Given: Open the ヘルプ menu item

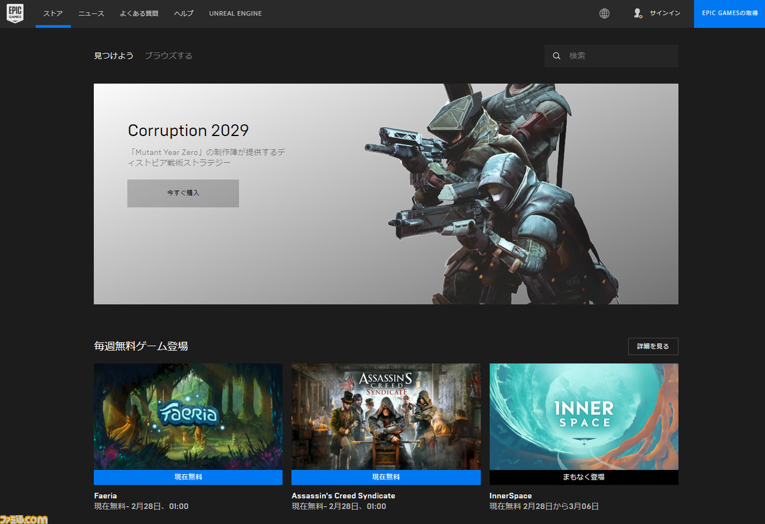Looking at the screenshot, I should tap(183, 13).
